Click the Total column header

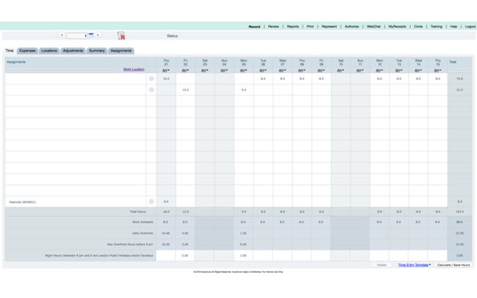tap(453, 62)
